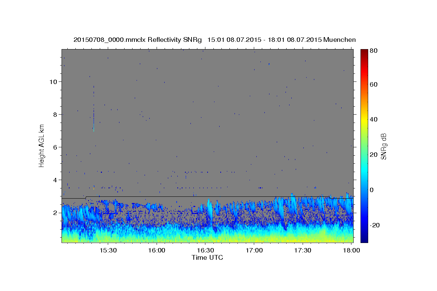The image size is (437, 291).
Task: Click the yellow near-surface reflectivity band
Action: click(x=208, y=238)
